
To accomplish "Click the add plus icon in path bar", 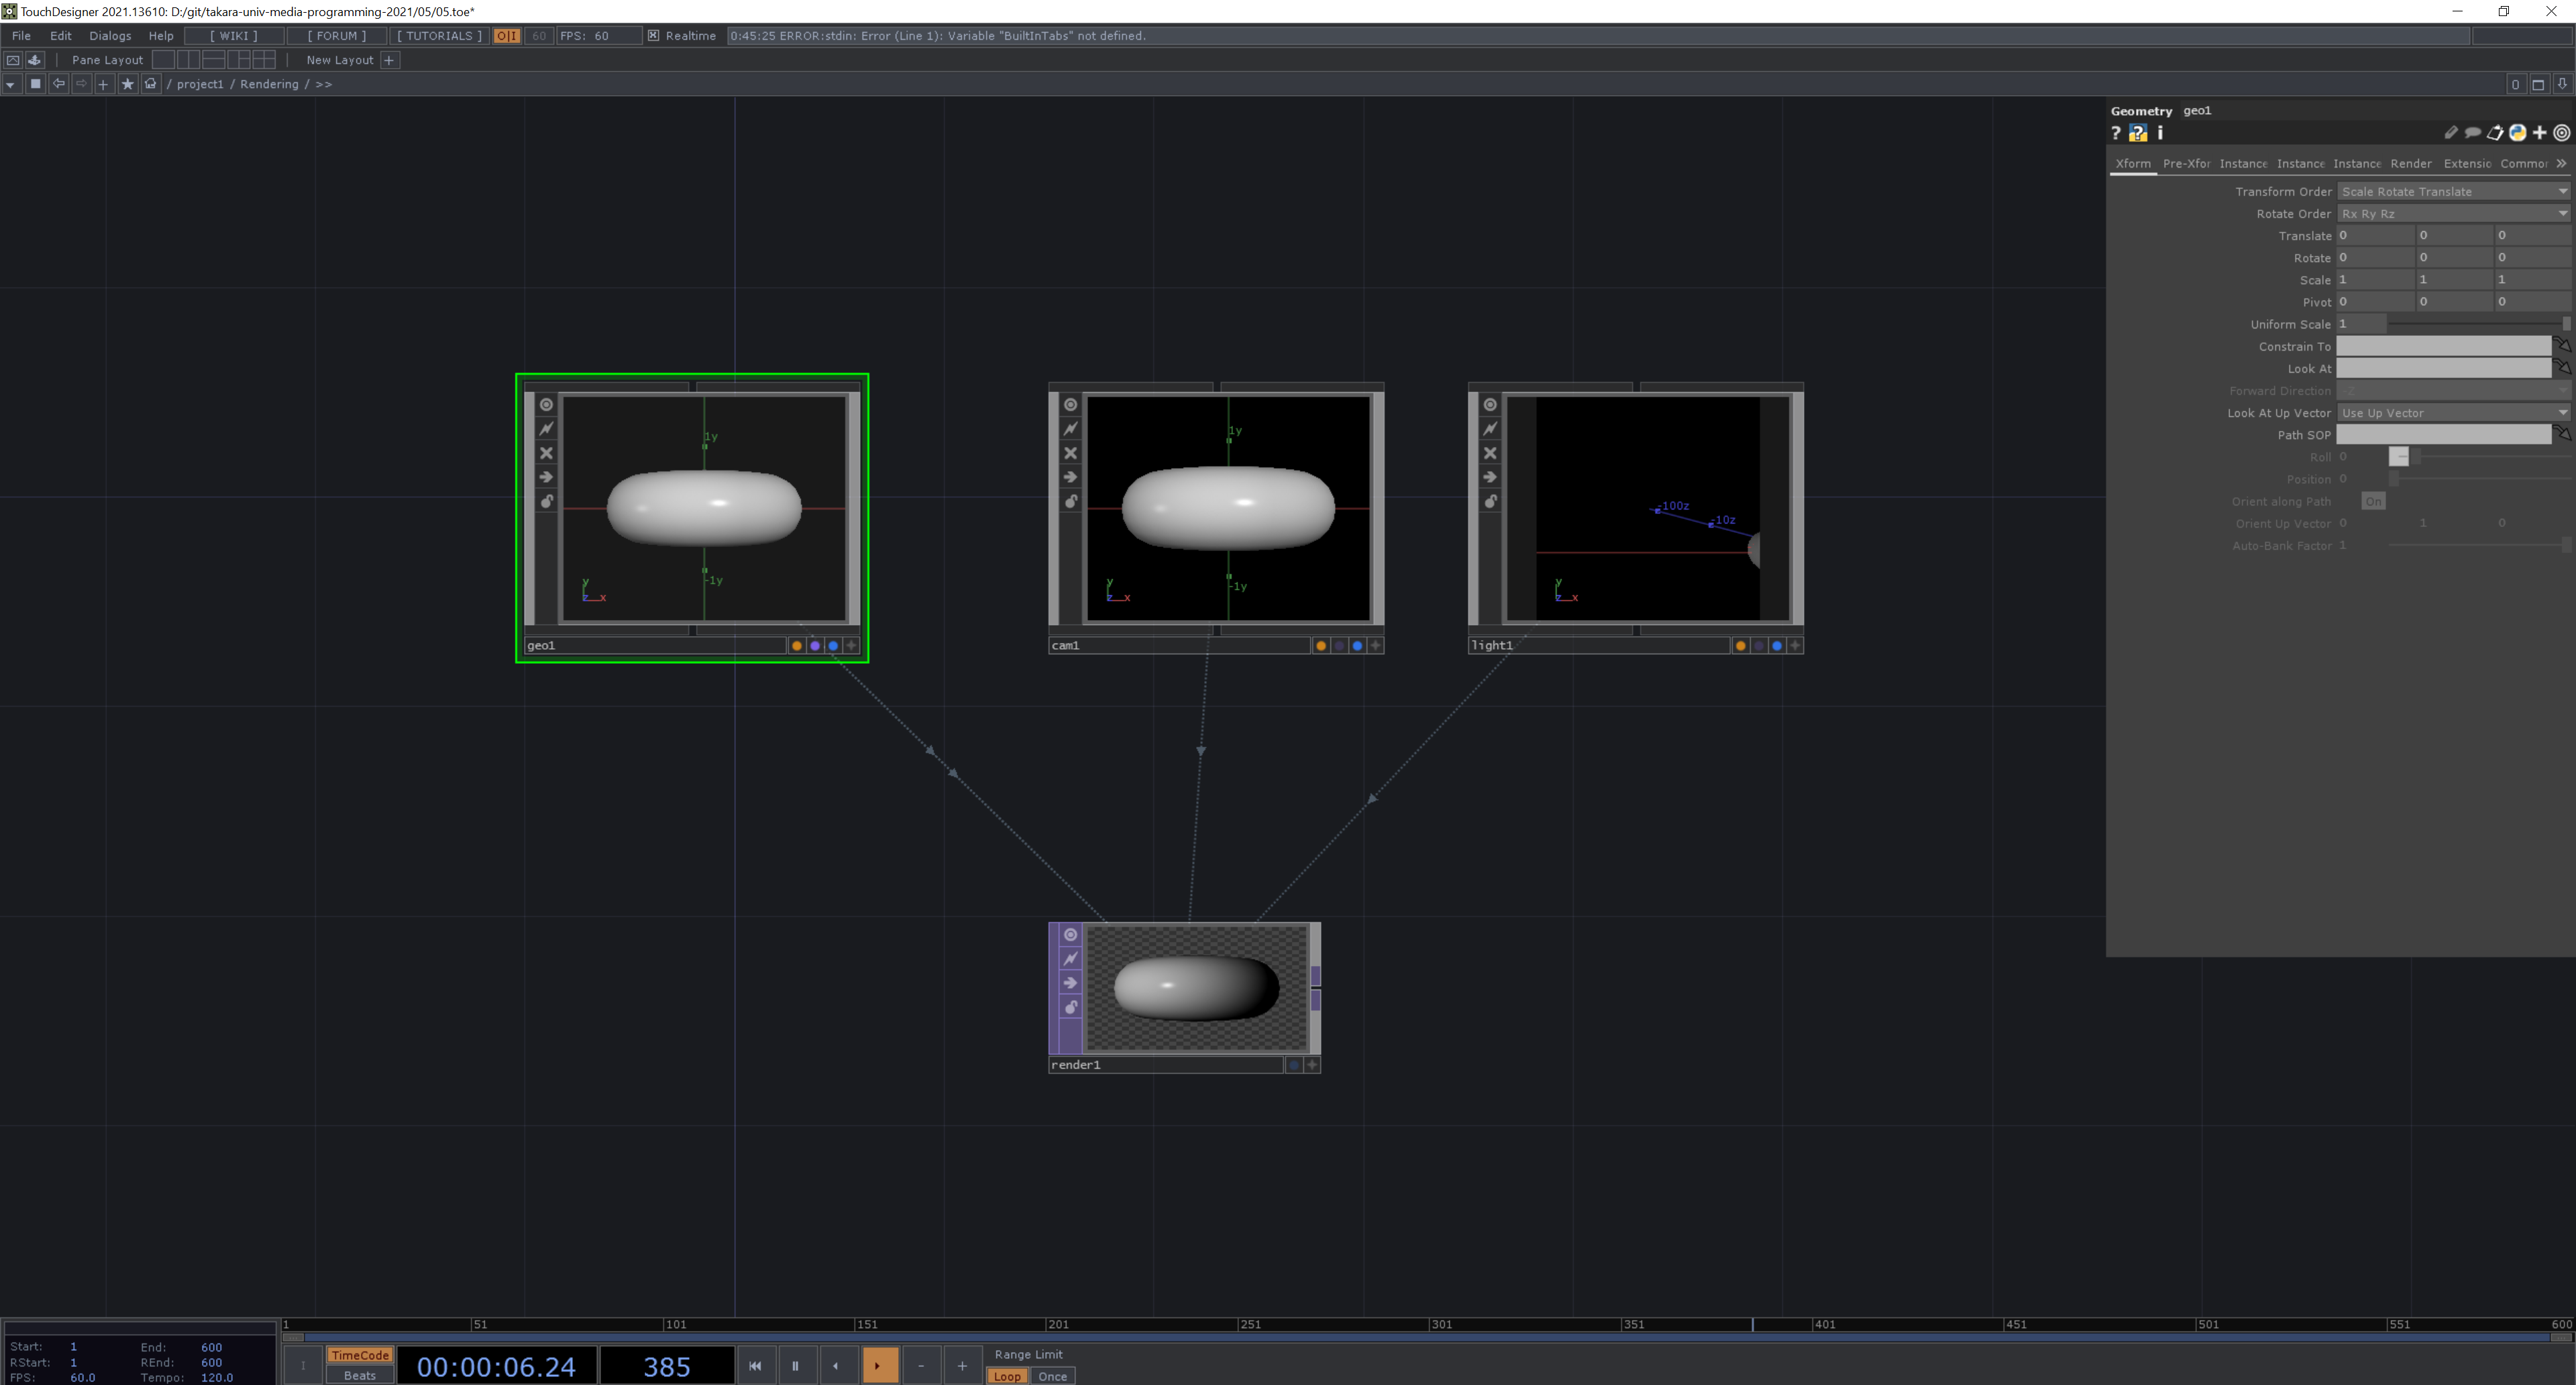I will 103,84.
